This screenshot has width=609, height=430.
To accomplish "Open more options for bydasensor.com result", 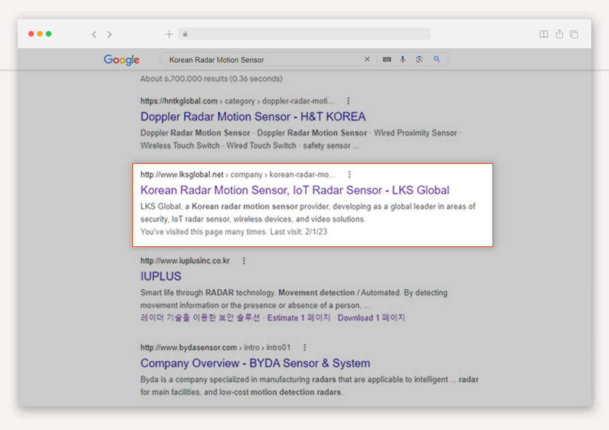I will tap(304, 348).
